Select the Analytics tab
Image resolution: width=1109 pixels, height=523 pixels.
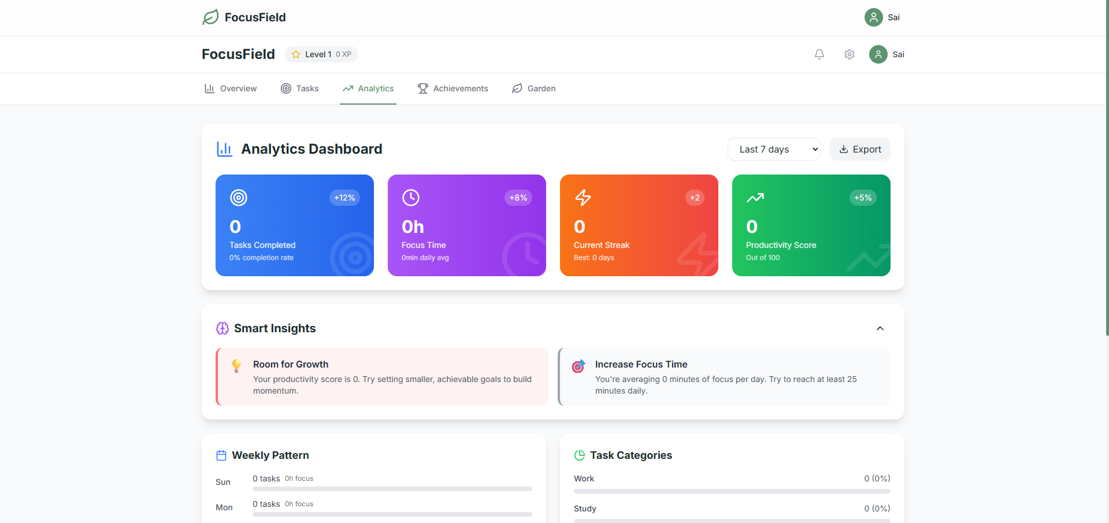368,88
